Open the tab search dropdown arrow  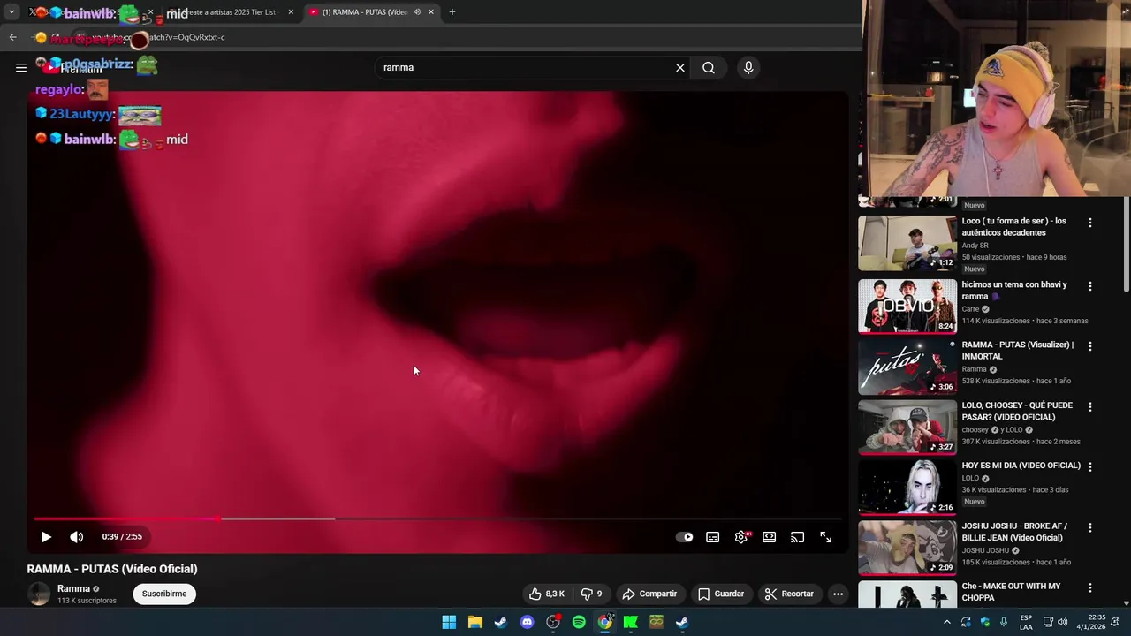11,12
